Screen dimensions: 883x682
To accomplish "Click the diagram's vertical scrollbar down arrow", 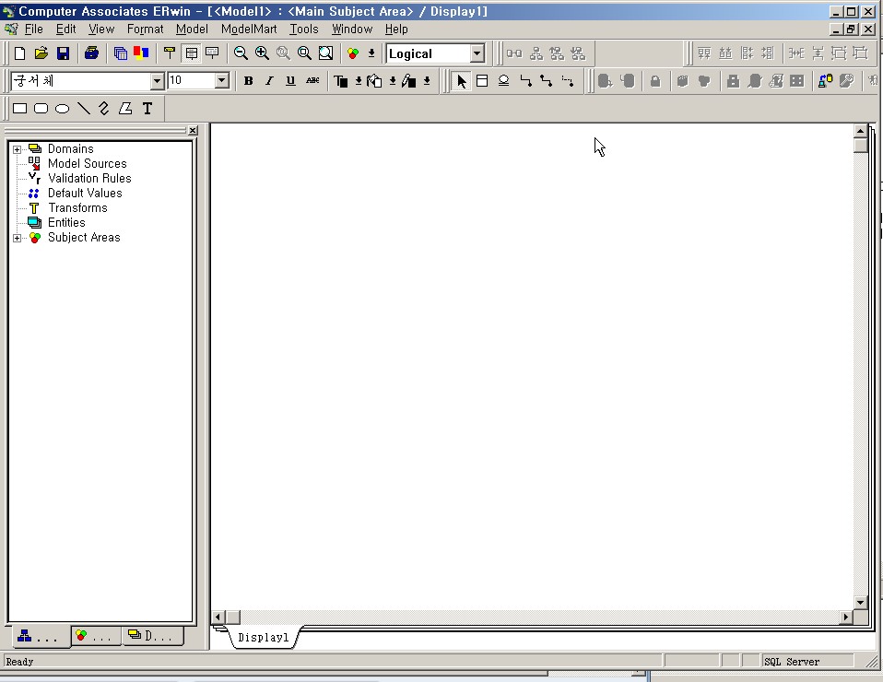I will (x=860, y=602).
